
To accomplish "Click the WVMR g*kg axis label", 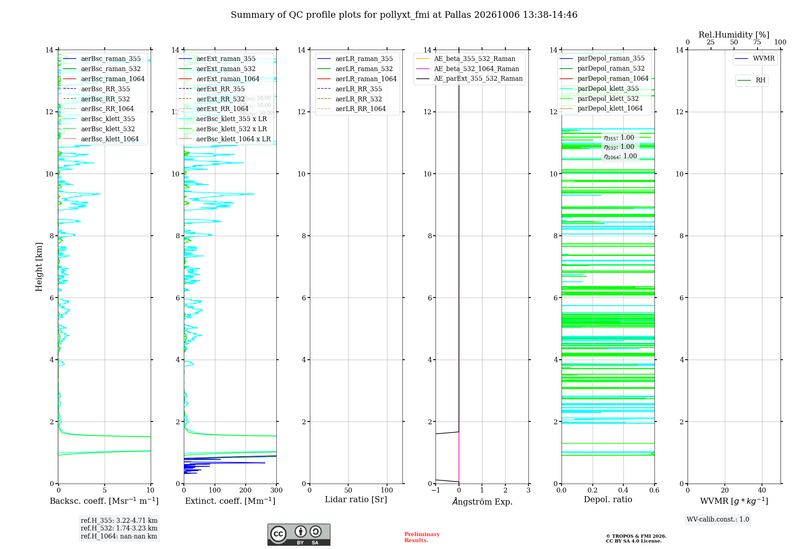I will (x=734, y=501).
